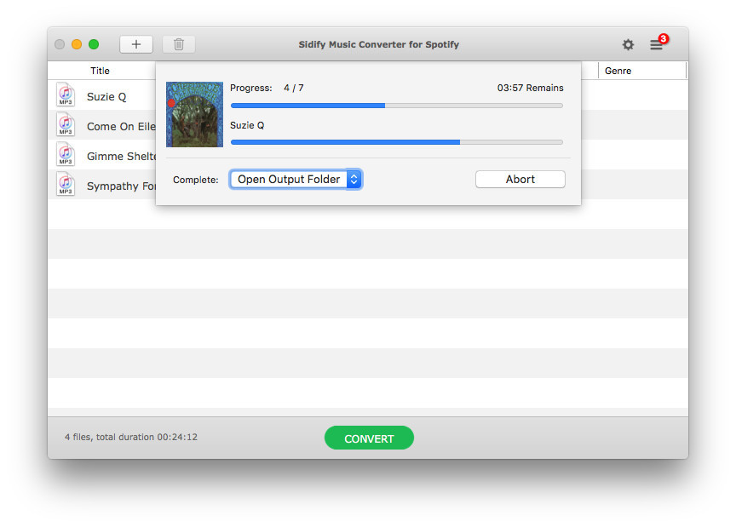Open settings via the gear icon
Screen dimensions: 736x527
click(x=628, y=44)
